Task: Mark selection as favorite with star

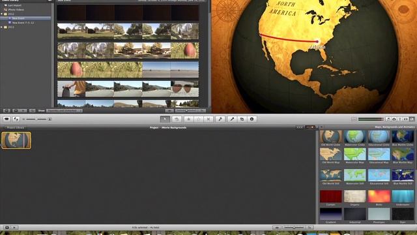Action: coord(189,119)
